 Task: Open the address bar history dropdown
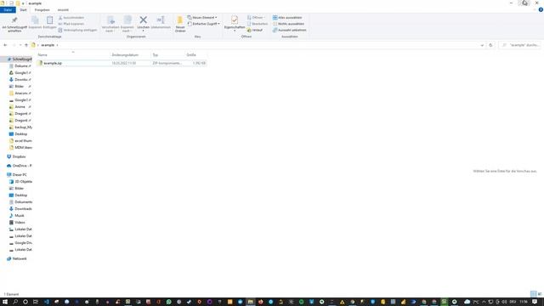click(482, 45)
